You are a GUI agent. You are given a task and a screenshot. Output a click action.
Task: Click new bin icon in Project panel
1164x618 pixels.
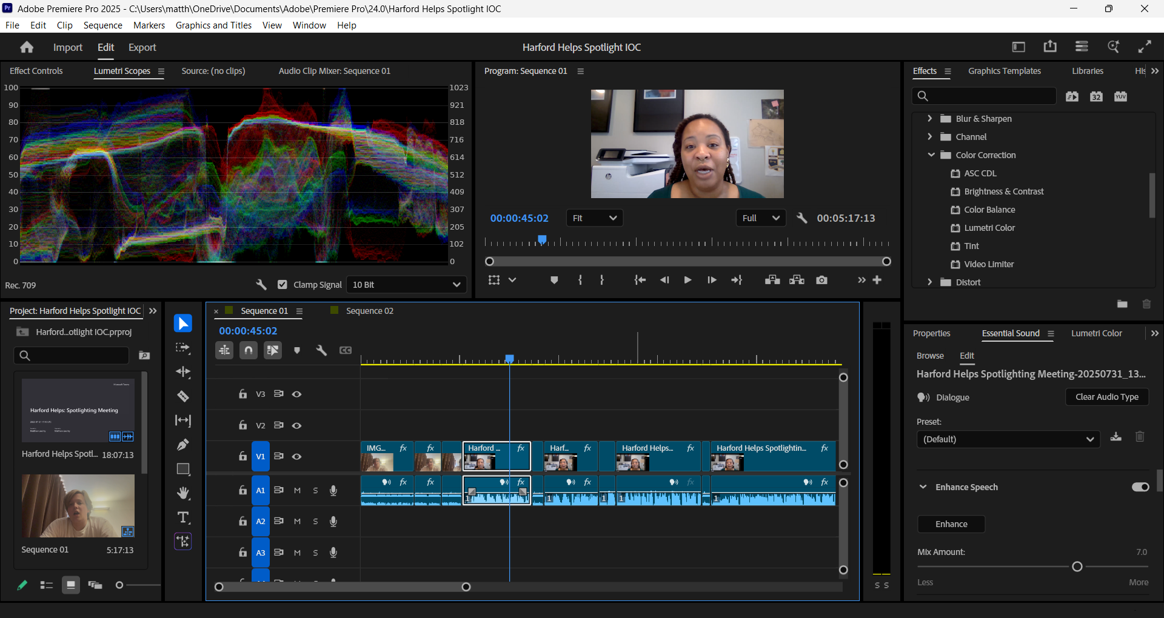click(x=144, y=356)
